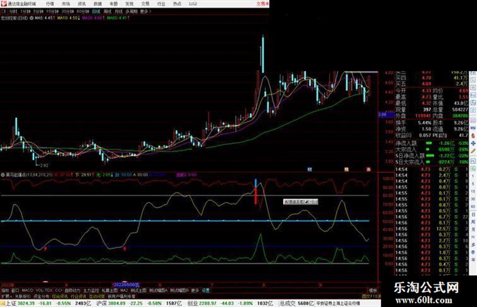Select 月 period in right toolbar
This screenshot has width=477, height=307.
473,229
